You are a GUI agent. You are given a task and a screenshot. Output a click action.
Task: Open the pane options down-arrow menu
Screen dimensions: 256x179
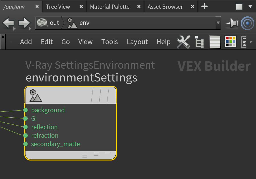coord(250,7)
